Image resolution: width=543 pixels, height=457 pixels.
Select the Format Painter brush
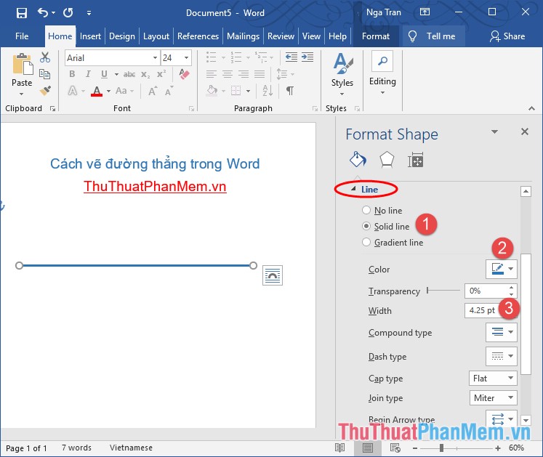pyautogui.click(x=45, y=91)
